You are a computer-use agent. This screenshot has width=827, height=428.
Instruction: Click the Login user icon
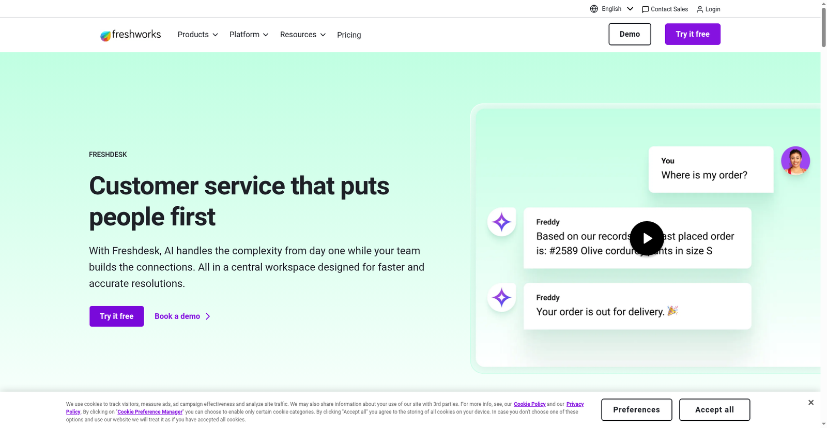[x=700, y=9]
